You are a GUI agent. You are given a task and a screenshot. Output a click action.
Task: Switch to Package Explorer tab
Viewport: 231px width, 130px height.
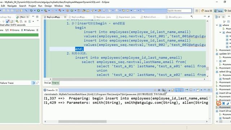6,17
